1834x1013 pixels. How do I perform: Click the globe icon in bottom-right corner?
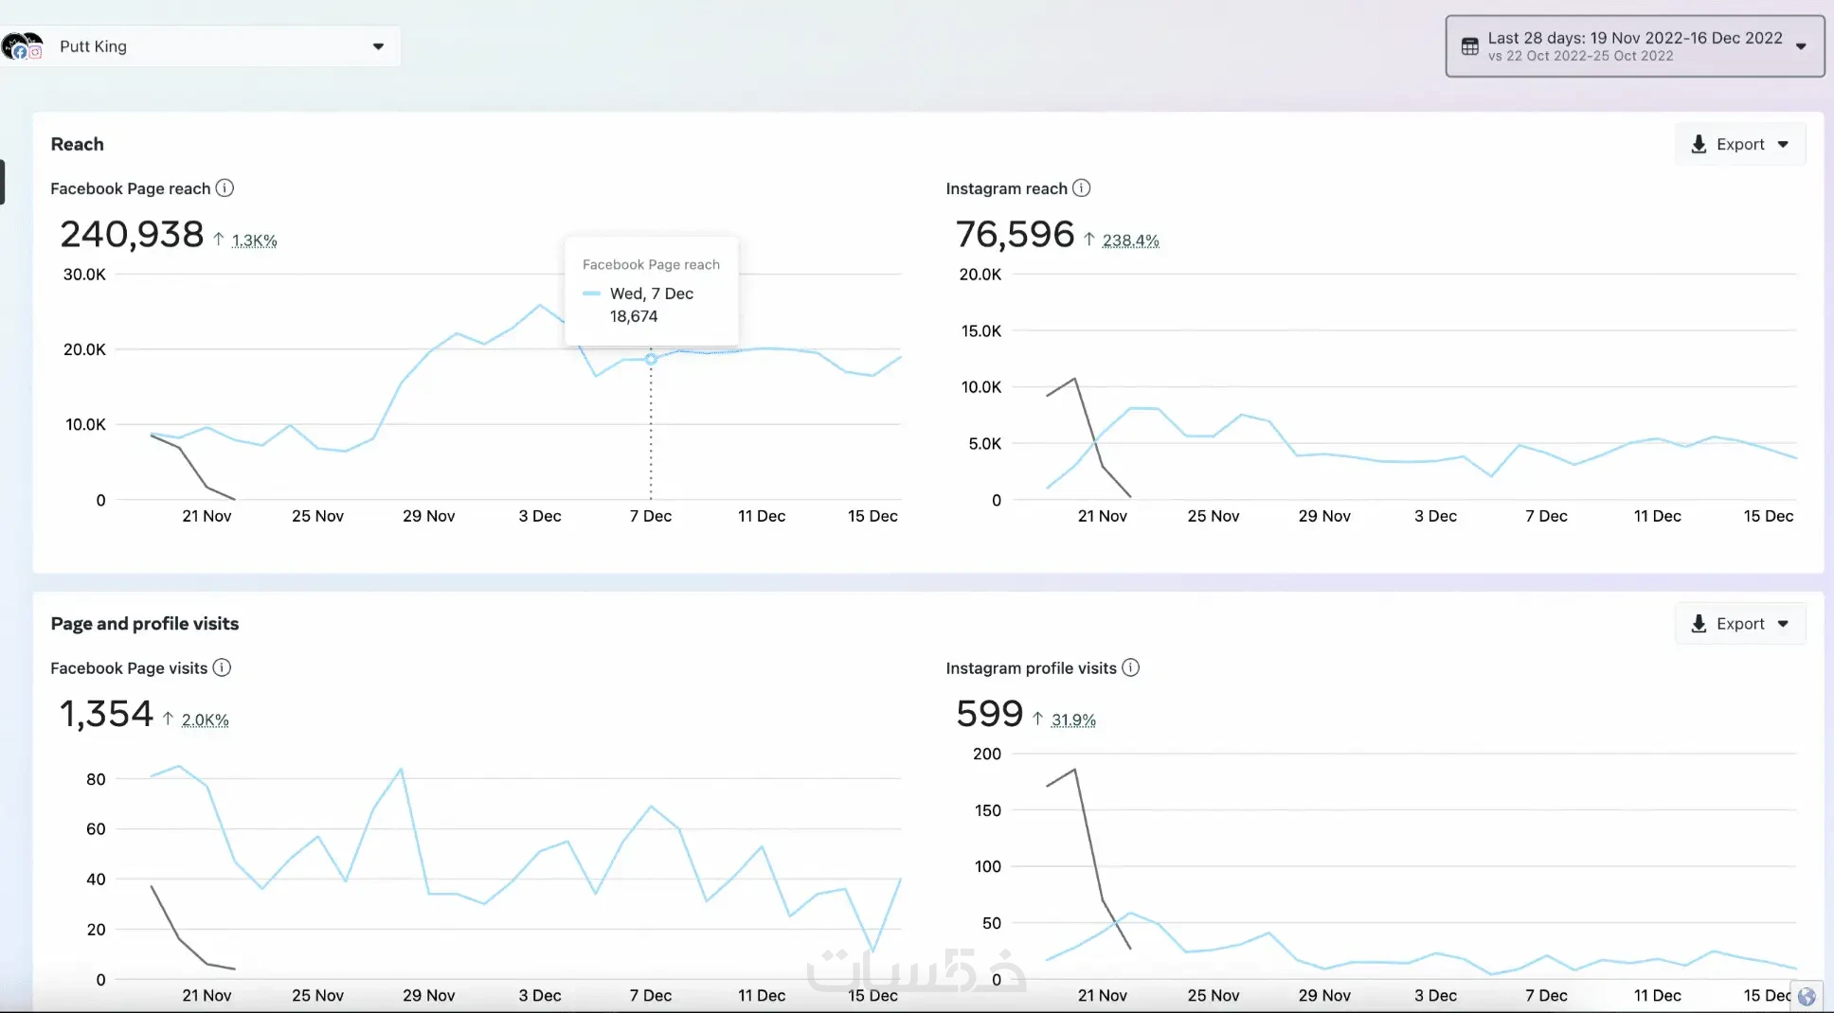[1807, 996]
